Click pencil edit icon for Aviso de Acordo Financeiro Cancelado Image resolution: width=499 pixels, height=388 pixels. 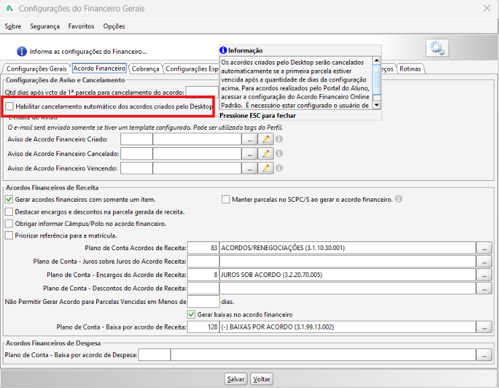coord(266,154)
